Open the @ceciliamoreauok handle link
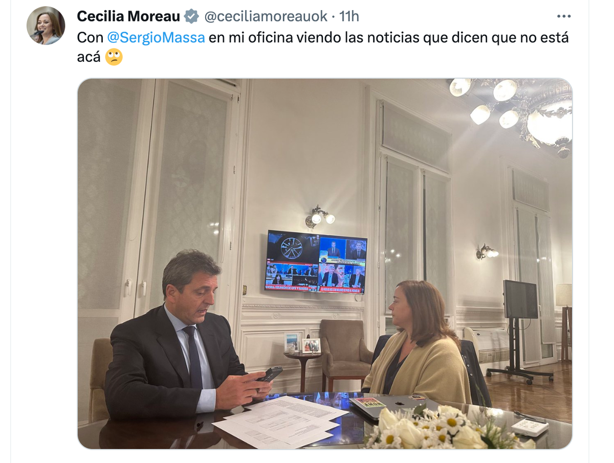 pyautogui.click(x=266, y=16)
